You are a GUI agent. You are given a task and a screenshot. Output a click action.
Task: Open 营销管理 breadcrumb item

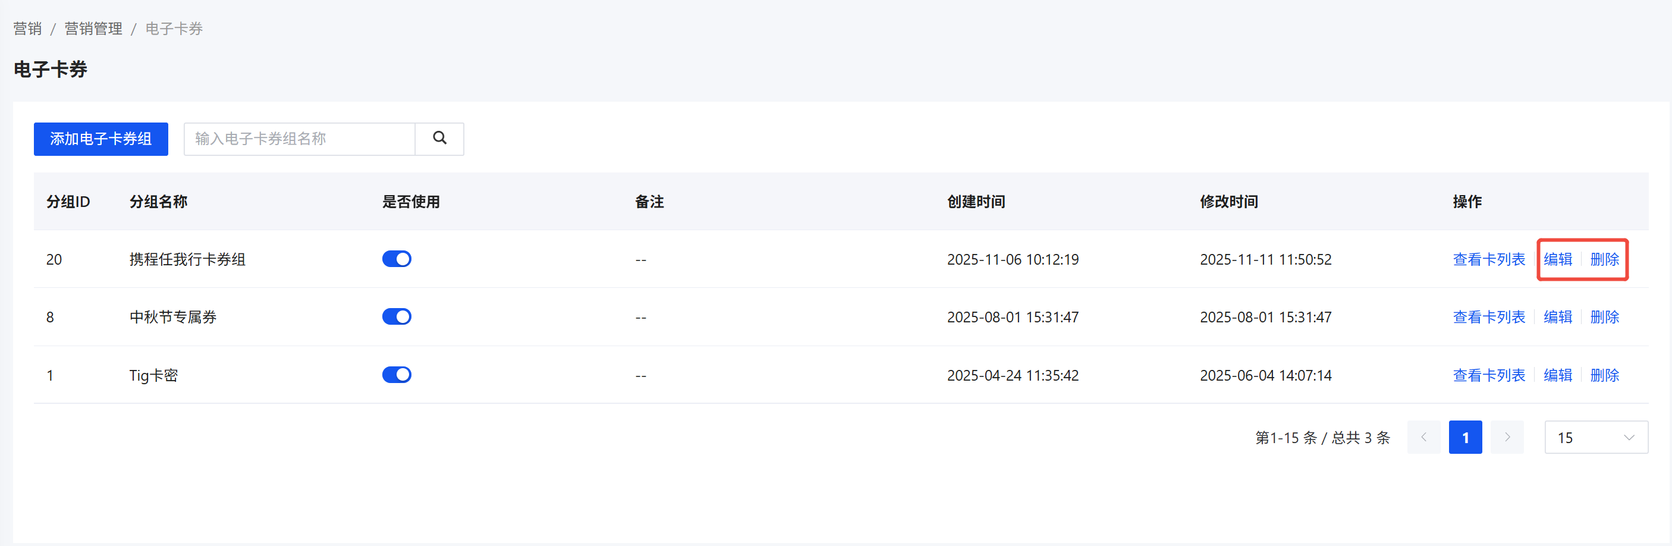pyautogui.click(x=93, y=29)
